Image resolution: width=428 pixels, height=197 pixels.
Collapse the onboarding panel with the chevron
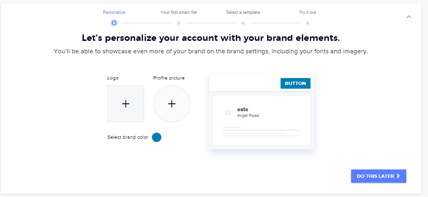tap(409, 17)
